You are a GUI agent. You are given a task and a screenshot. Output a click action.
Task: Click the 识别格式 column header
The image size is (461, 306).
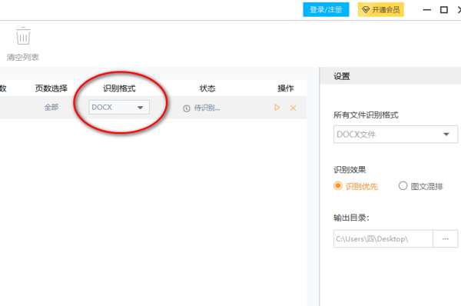119,88
